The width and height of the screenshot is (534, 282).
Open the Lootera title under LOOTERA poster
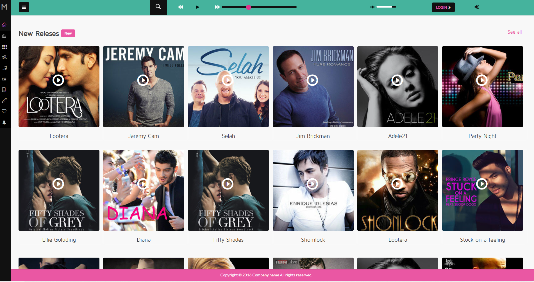click(x=59, y=136)
